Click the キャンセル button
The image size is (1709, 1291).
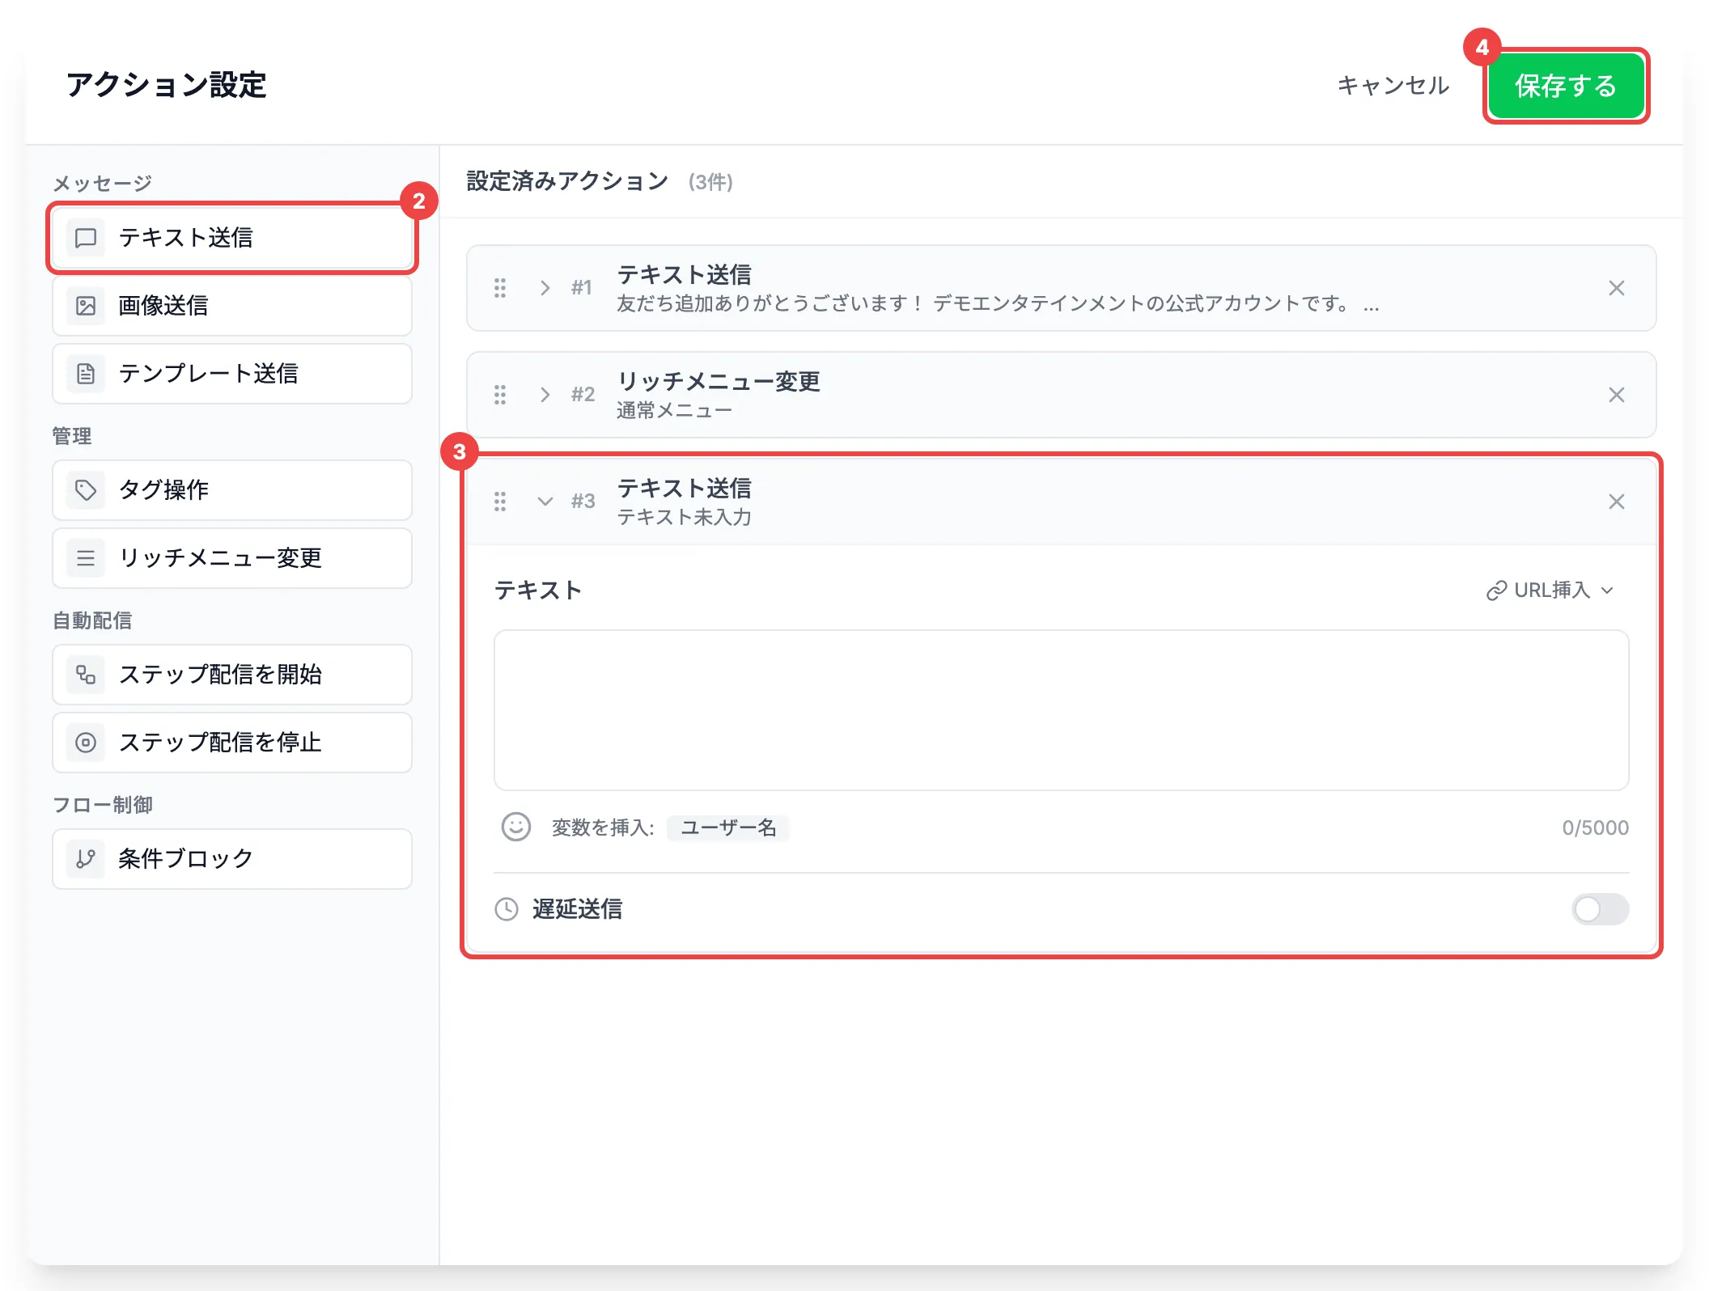point(1393,86)
